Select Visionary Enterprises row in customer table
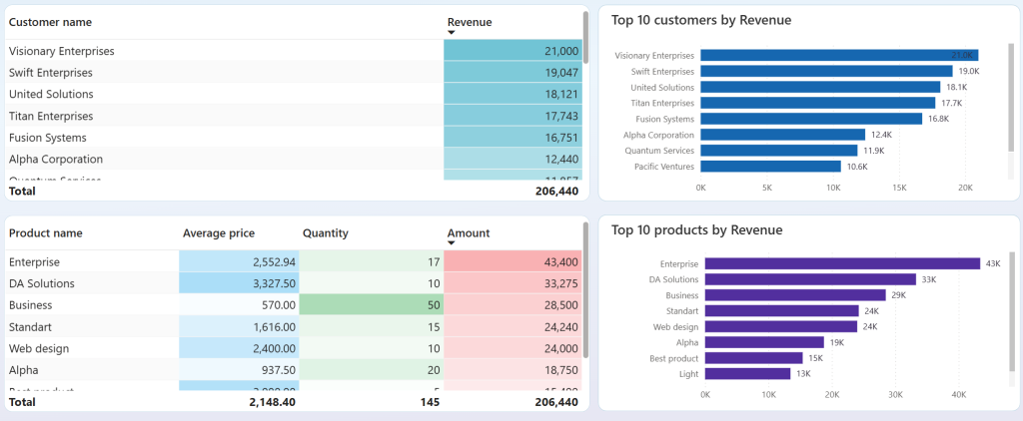 point(61,51)
